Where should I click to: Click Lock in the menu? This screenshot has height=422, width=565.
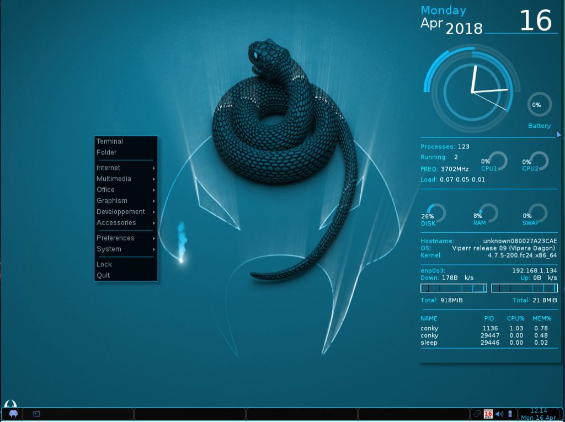(104, 265)
